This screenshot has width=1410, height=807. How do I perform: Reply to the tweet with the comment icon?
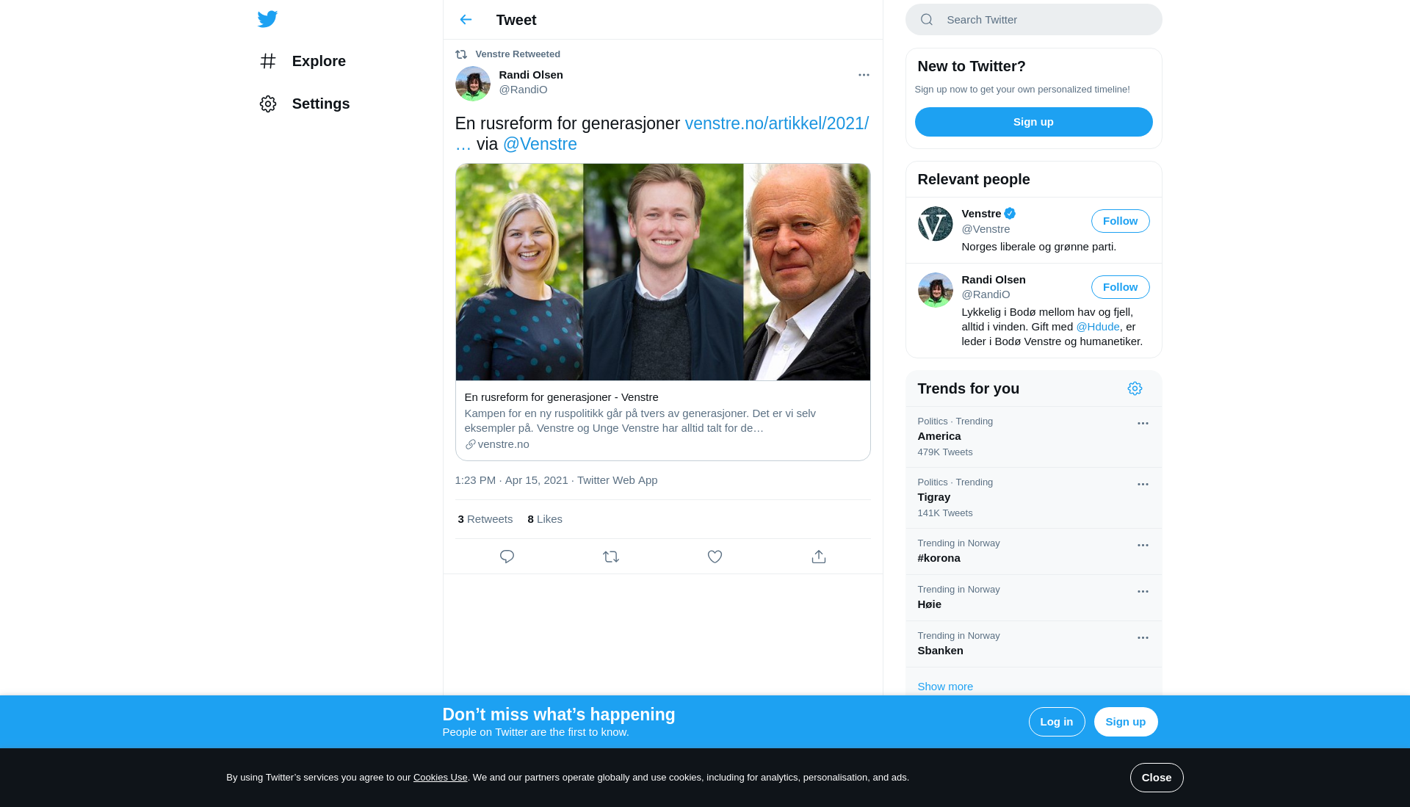[507, 557]
